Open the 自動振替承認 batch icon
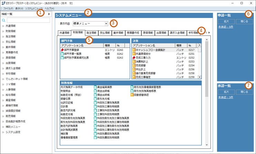 click(x=131, y=95)
